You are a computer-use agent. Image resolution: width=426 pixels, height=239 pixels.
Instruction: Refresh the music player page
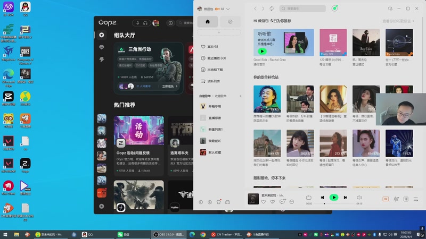(x=272, y=8)
